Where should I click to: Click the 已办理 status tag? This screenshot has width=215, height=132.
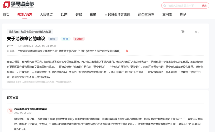[x=79, y=39]
